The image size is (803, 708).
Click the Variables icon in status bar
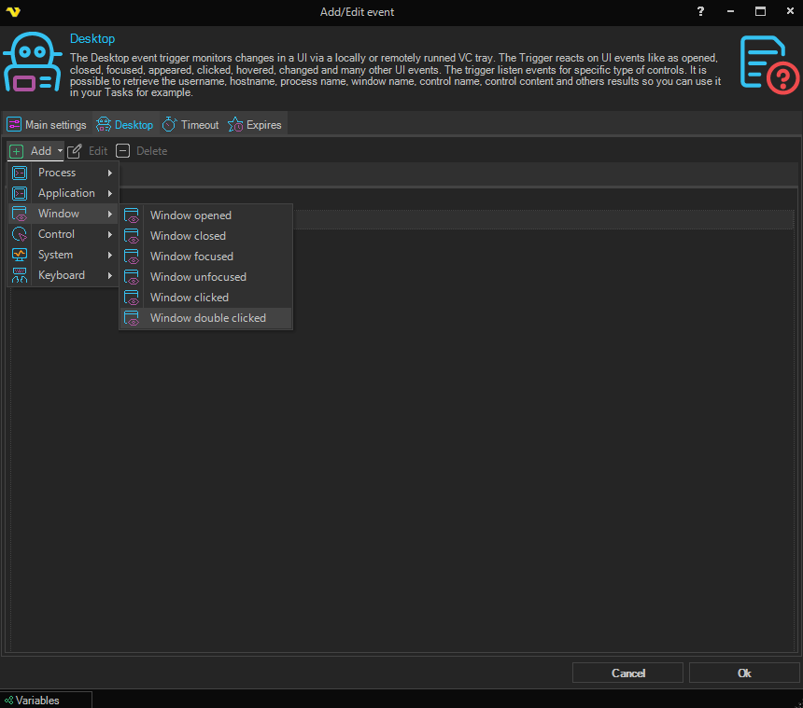8,701
